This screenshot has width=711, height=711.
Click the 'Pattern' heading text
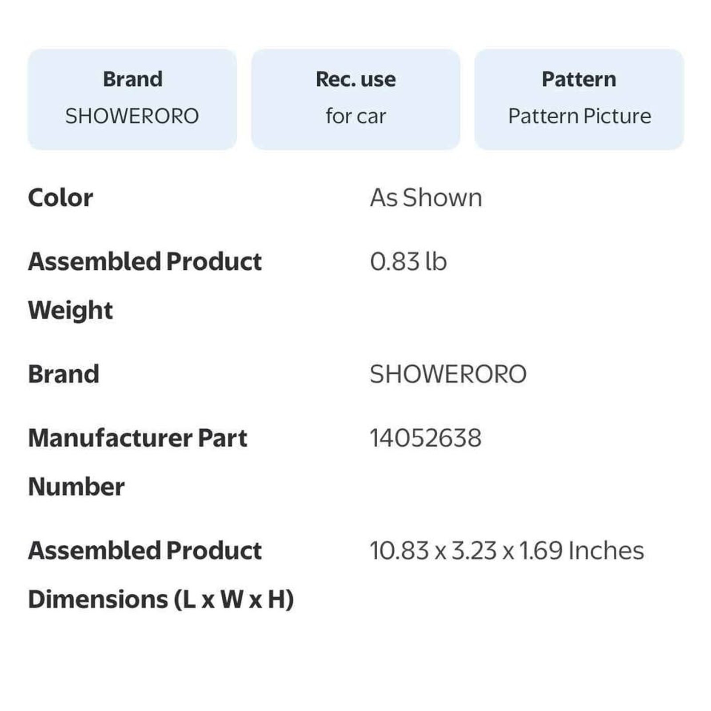coord(579,80)
